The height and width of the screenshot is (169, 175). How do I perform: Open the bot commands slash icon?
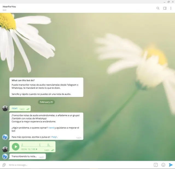pyautogui.click(x=156, y=165)
